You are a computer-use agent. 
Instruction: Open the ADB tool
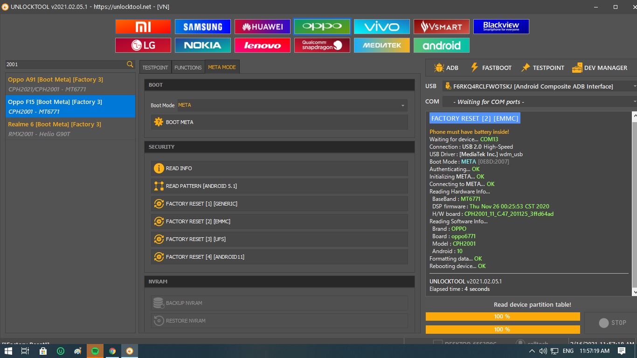tap(446, 68)
